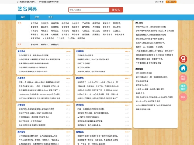Open '听着，优雅歌曲' entry in 艺术签名 section
The image size is (194, 145).
(x=91, y=109)
